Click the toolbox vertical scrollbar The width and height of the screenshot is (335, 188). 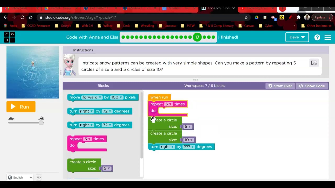(142, 125)
